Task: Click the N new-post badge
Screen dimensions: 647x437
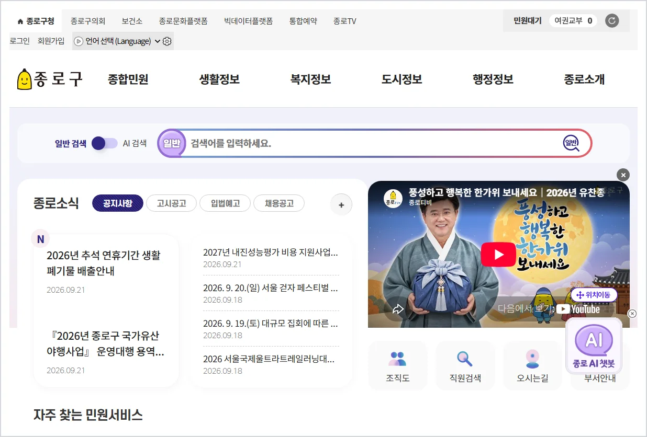Action: (40, 239)
